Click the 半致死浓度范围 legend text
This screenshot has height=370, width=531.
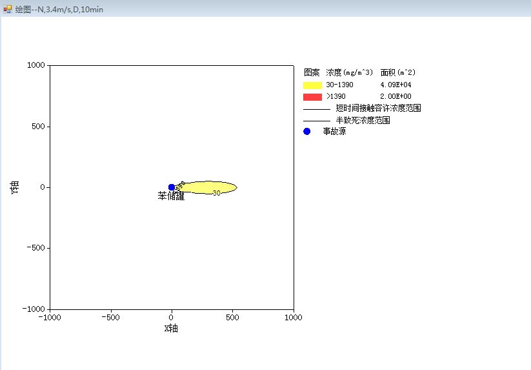click(363, 120)
